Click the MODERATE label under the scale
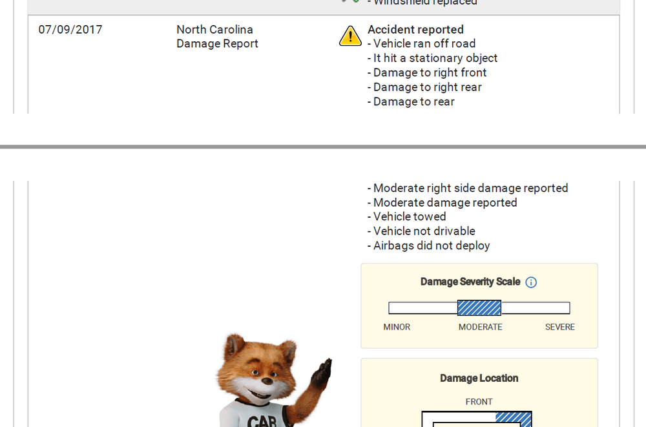 click(x=480, y=328)
